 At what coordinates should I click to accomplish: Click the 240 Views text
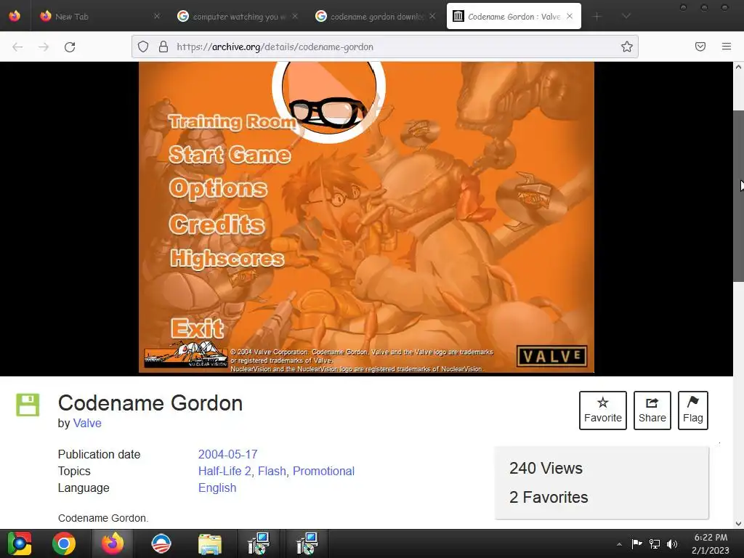click(546, 469)
